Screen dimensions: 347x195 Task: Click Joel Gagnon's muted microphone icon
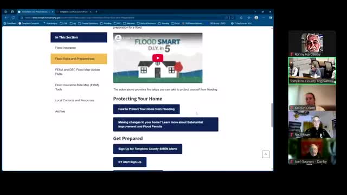click(292, 161)
